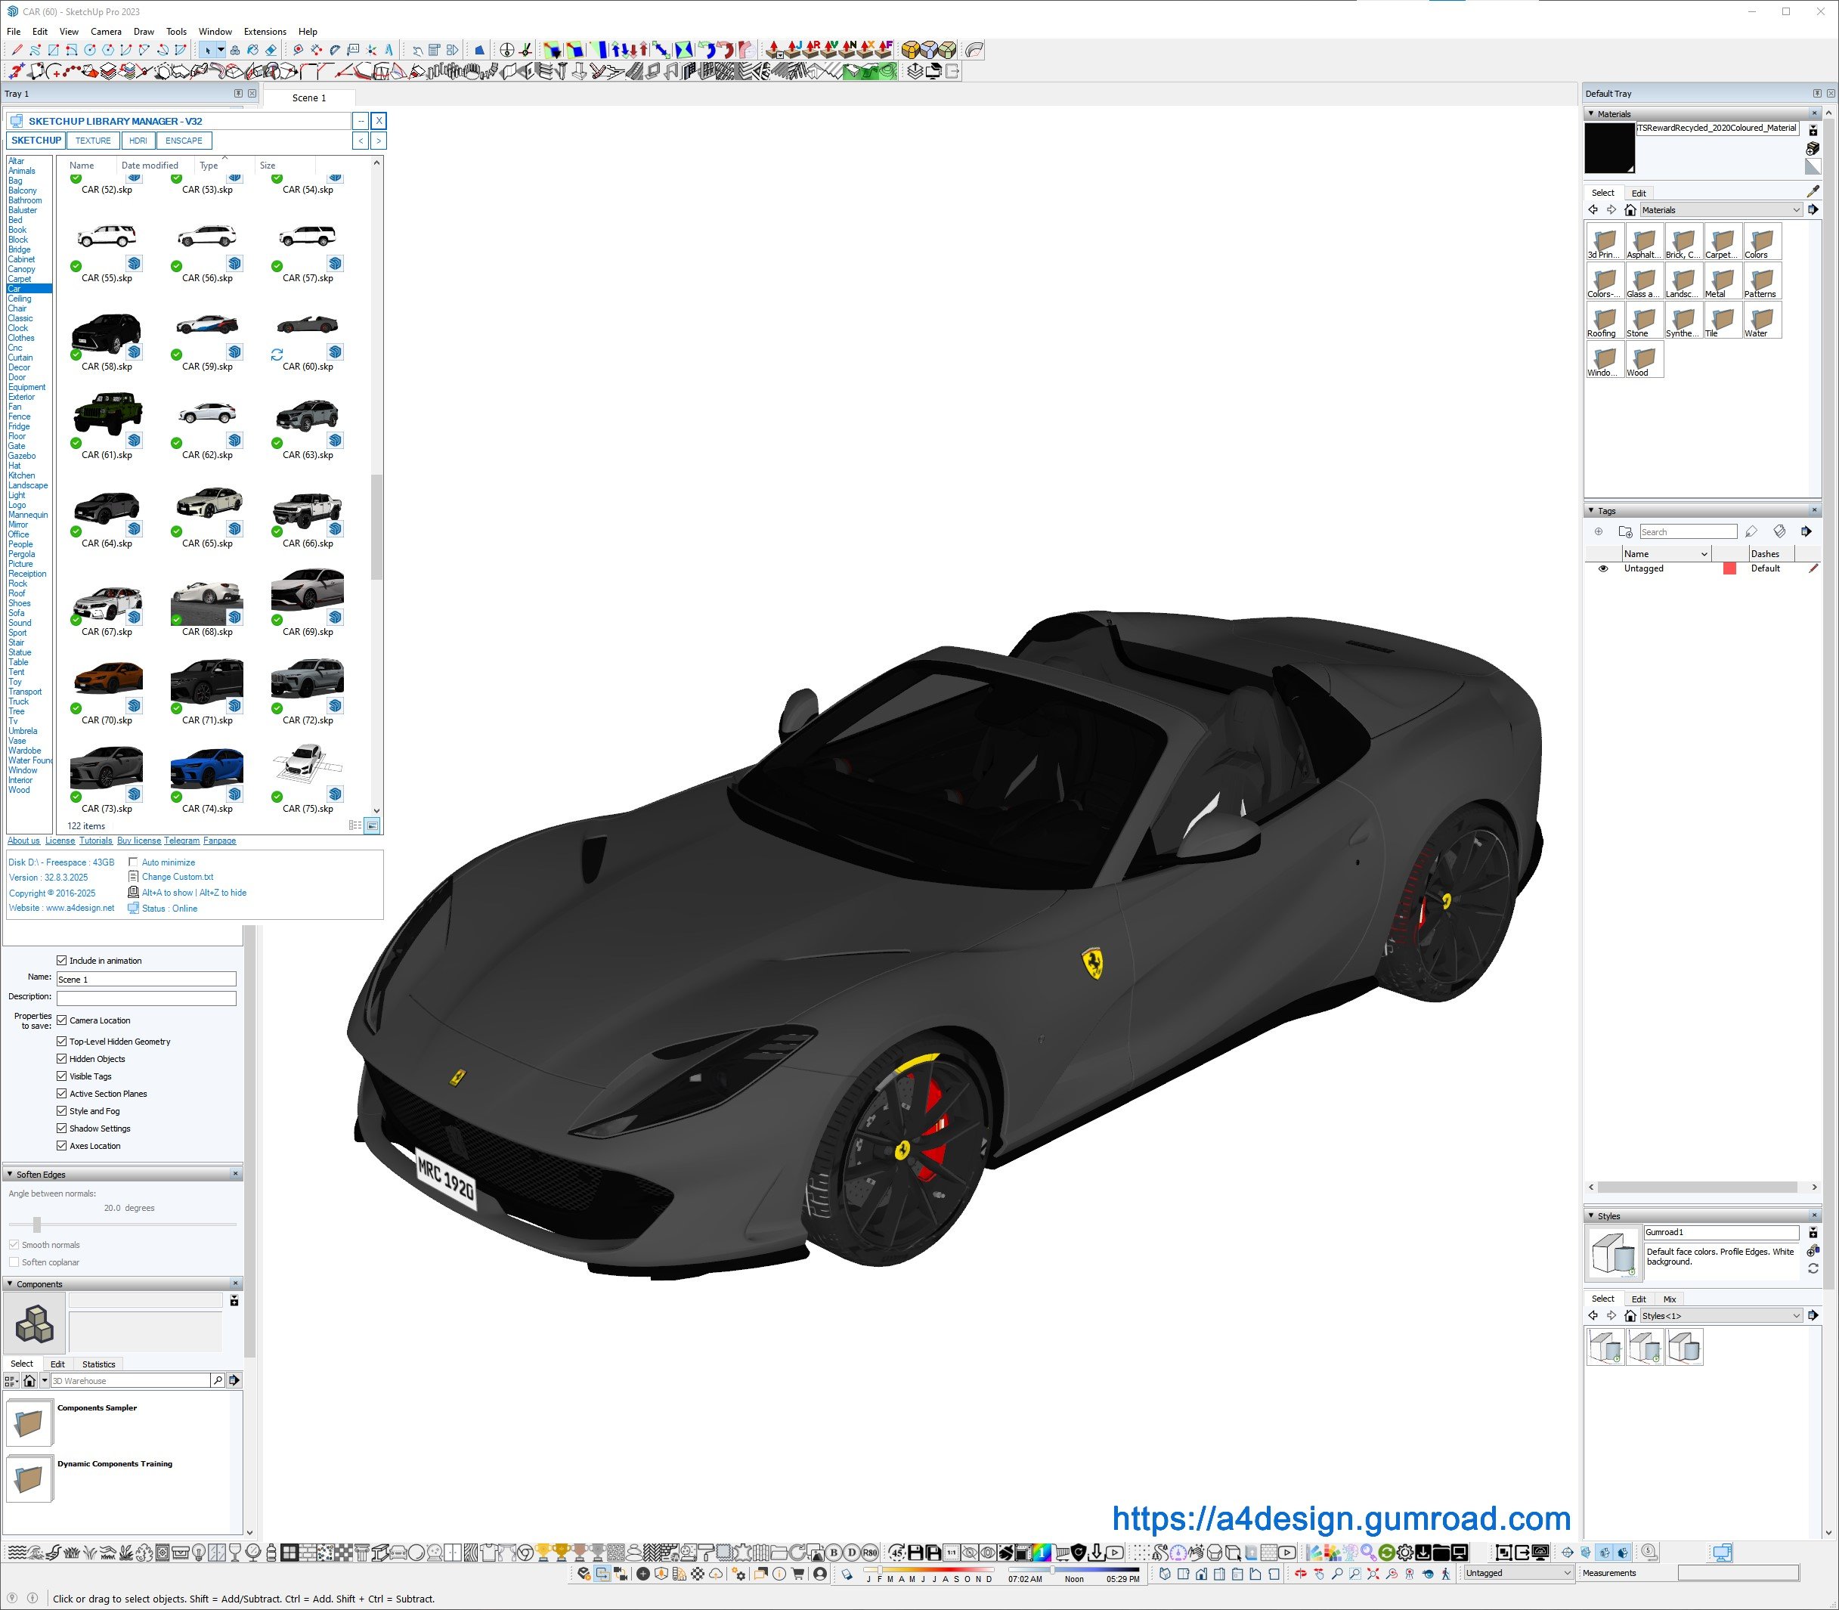Open the Tutorials link

95,841
